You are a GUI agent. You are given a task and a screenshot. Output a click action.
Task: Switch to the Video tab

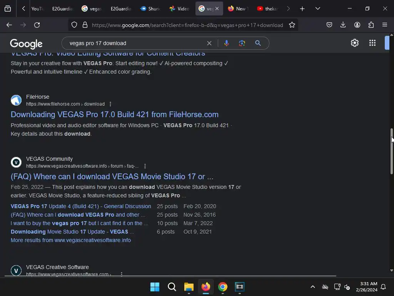[179, 8]
